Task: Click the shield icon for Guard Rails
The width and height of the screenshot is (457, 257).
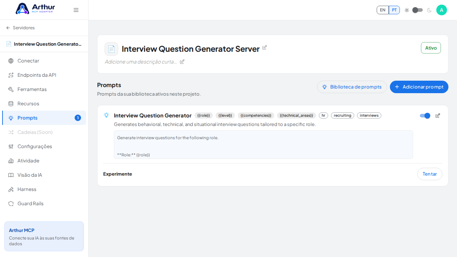Action: (x=11, y=203)
